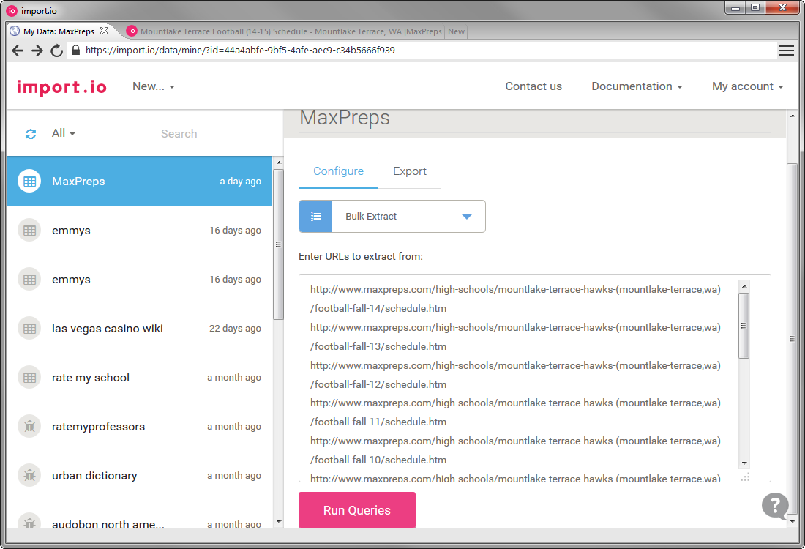The width and height of the screenshot is (805, 549).
Task: Click the URL textarea scroll down arrow
Action: coord(744,463)
